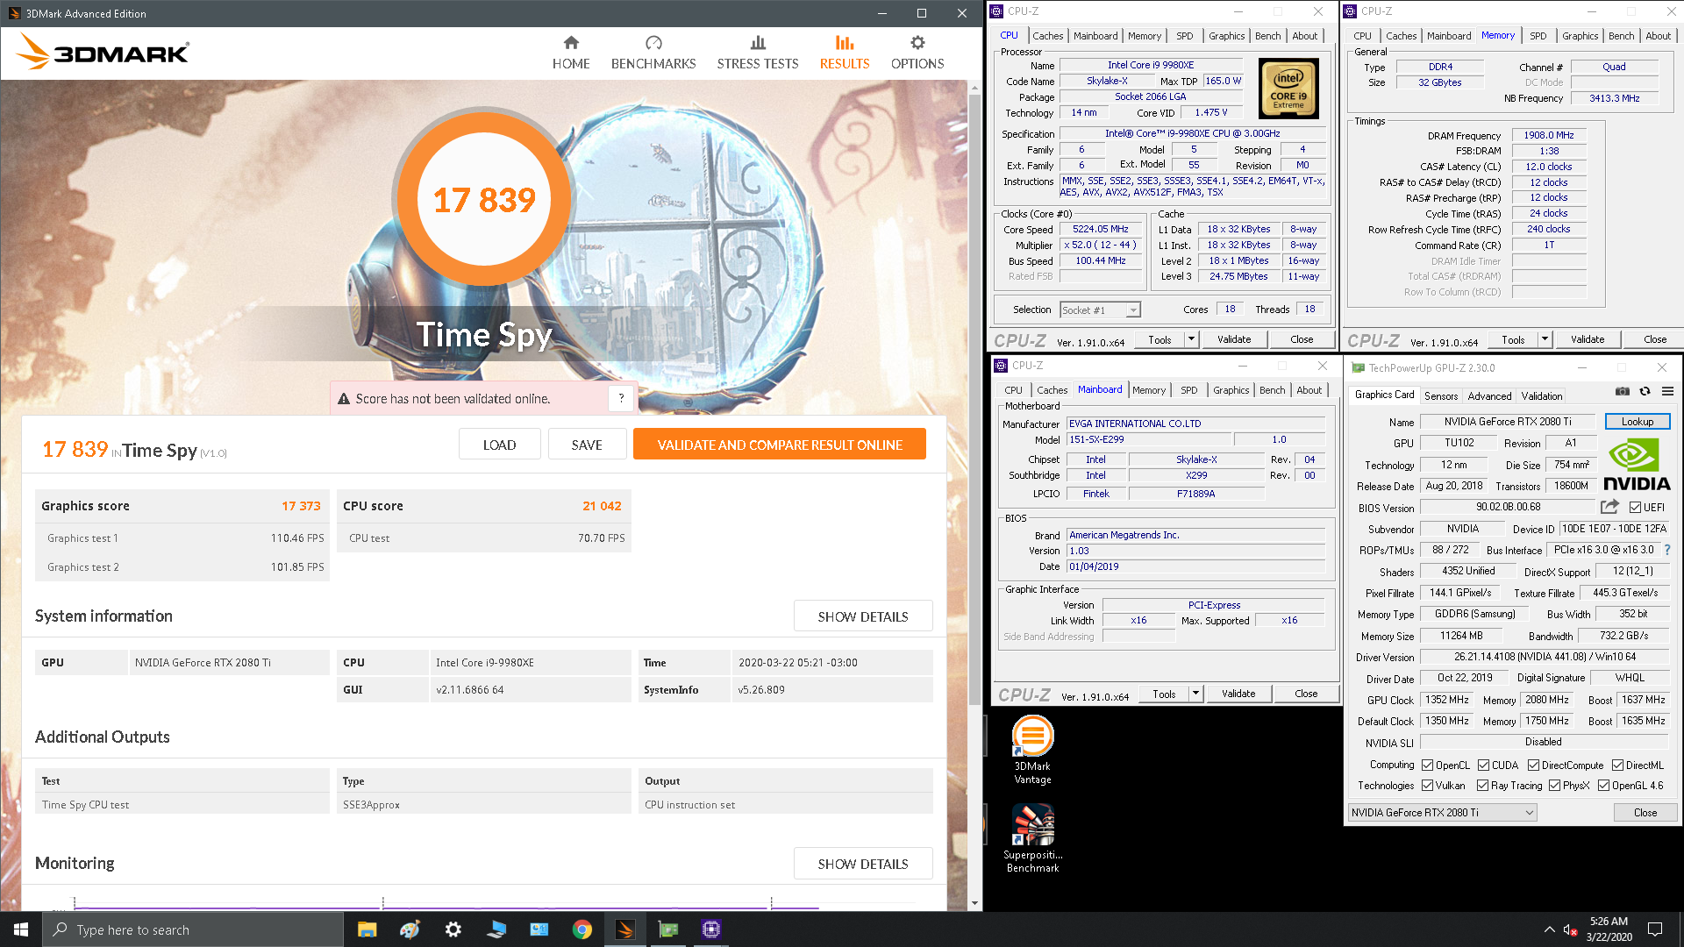Open the GPU-Z hamburger menu
The width and height of the screenshot is (1684, 947).
pyautogui.click(x=1667, y=391)
